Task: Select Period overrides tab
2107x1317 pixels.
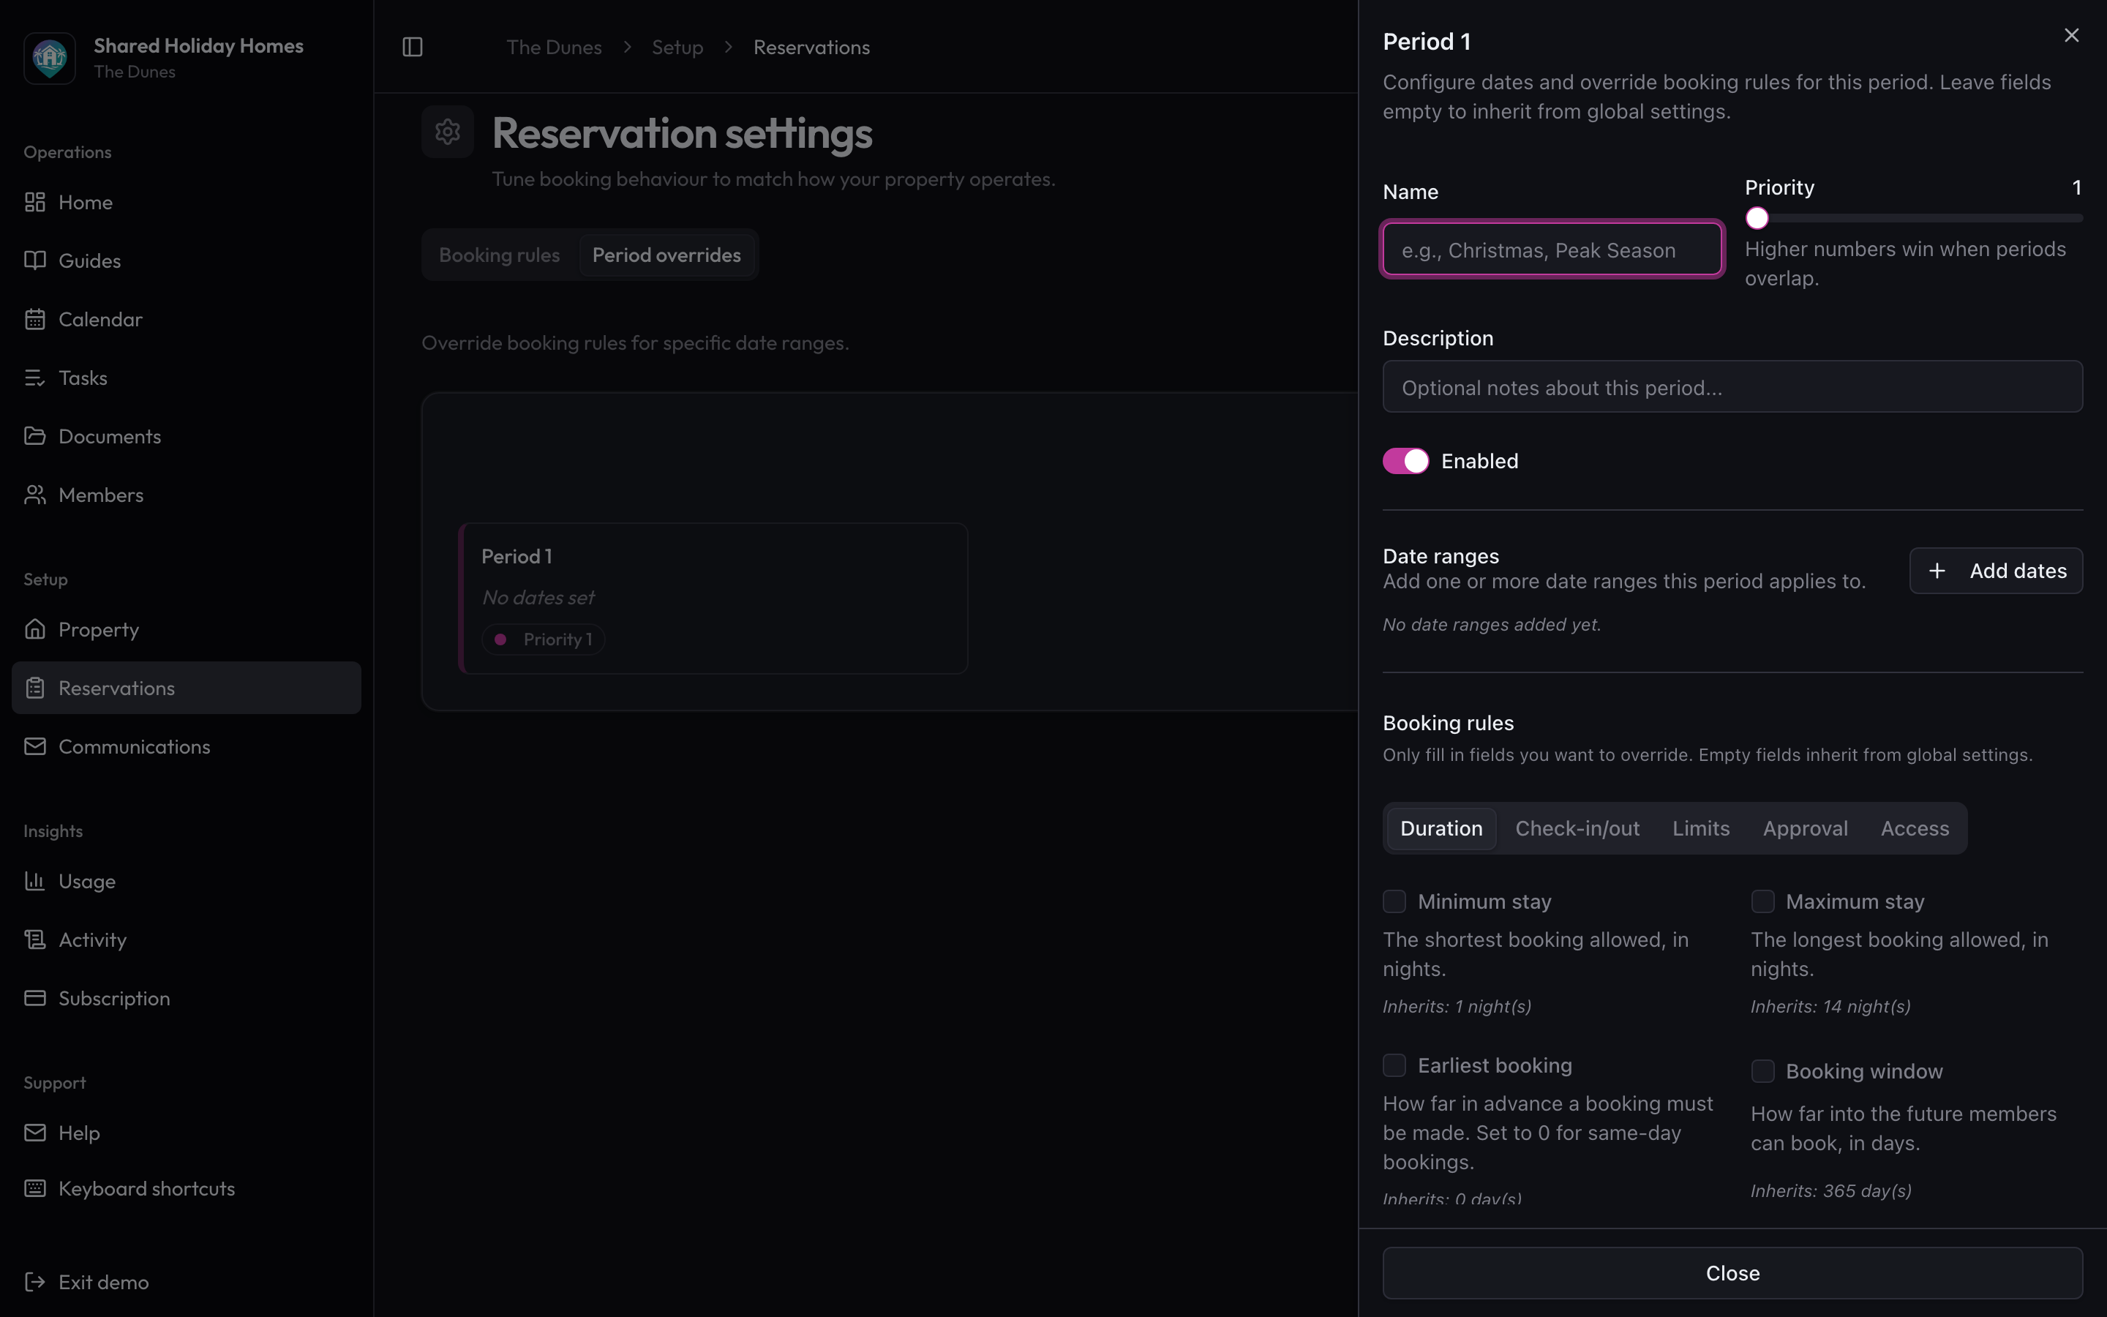Action: (666, 255)
